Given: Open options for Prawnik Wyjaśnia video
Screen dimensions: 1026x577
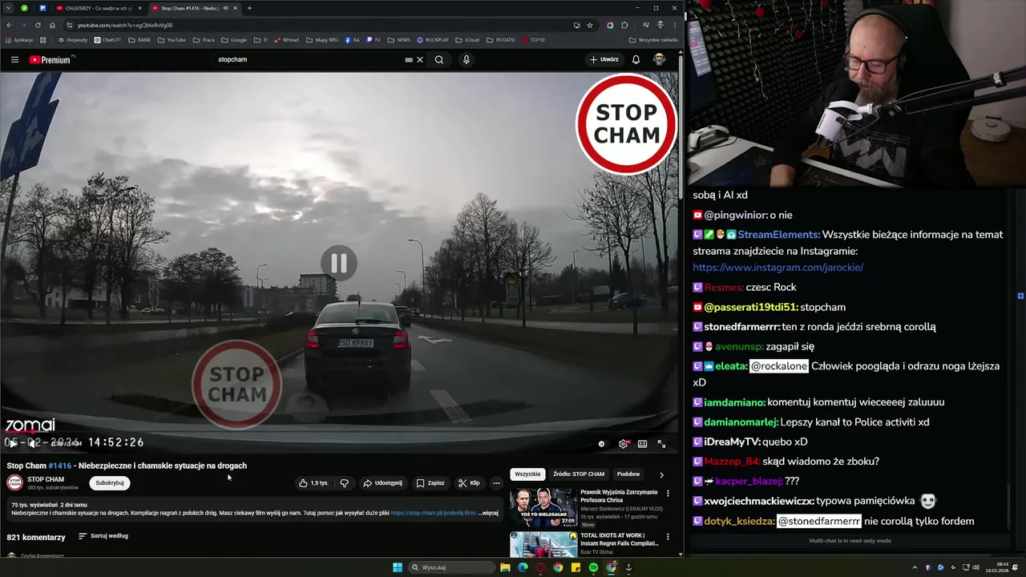Looking at the screenshot, I should pyautogui.click(x=668, y=494).
